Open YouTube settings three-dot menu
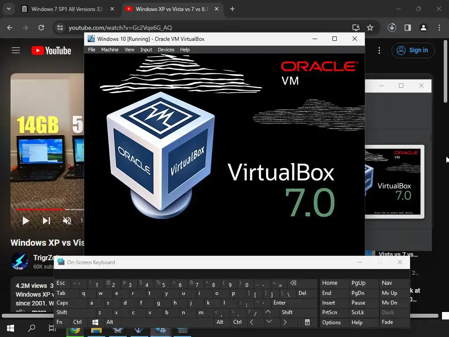This screenshot has width=449, height=337. (x=379, y=50)
